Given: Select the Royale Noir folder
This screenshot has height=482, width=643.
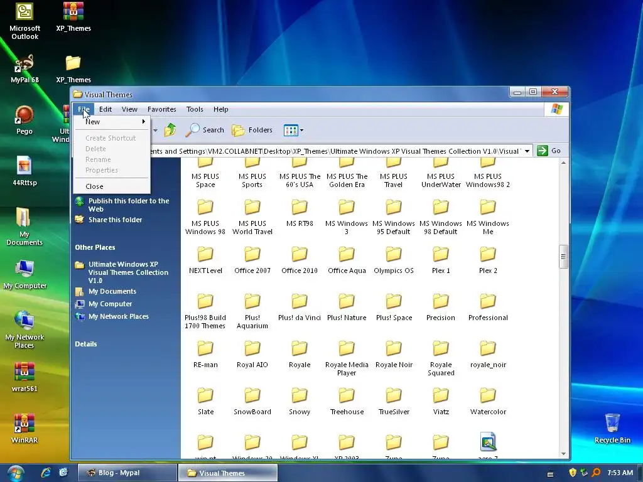Looking at the screenshot, I should pos(394,355).
